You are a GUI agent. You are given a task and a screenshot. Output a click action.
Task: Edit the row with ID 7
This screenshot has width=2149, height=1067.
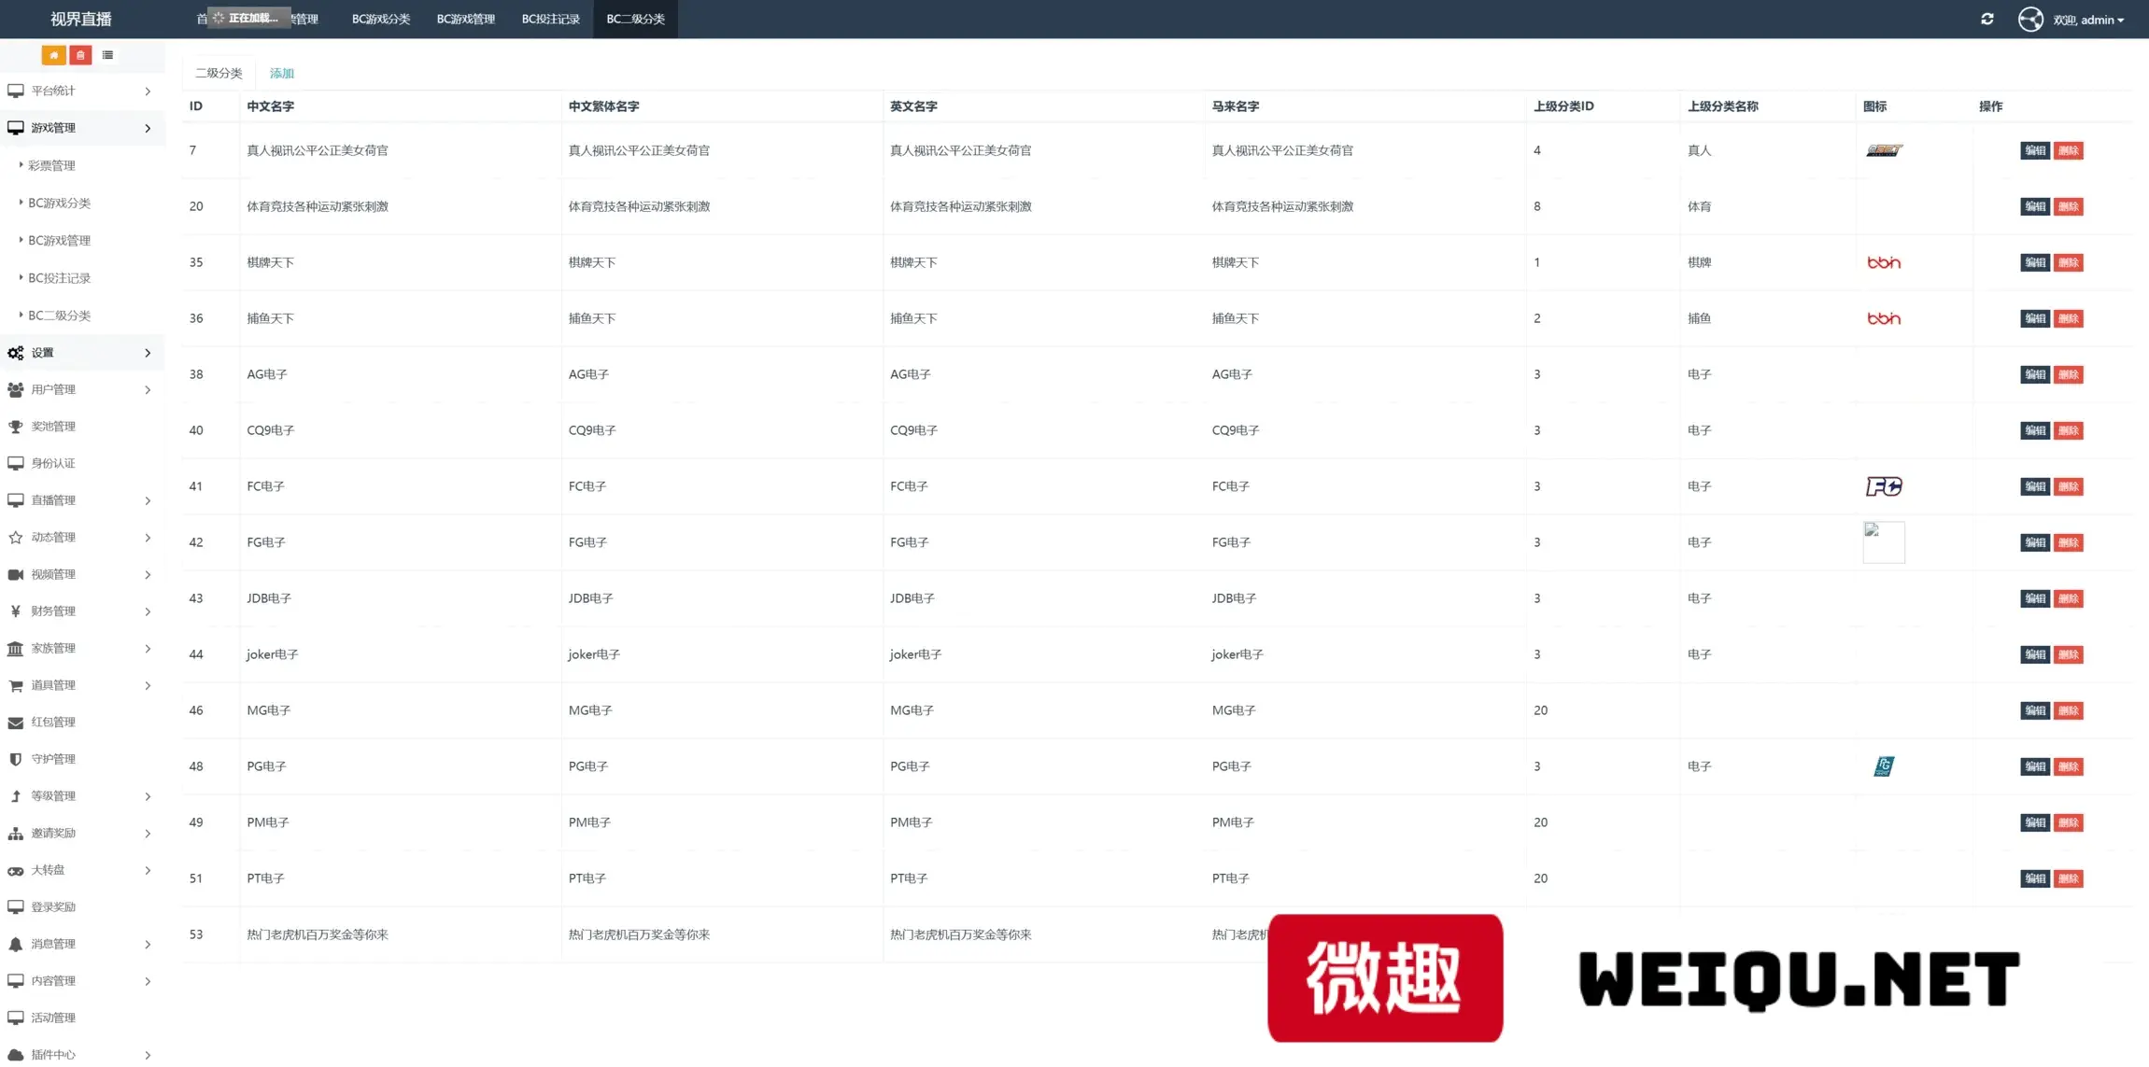(2035, 150)
